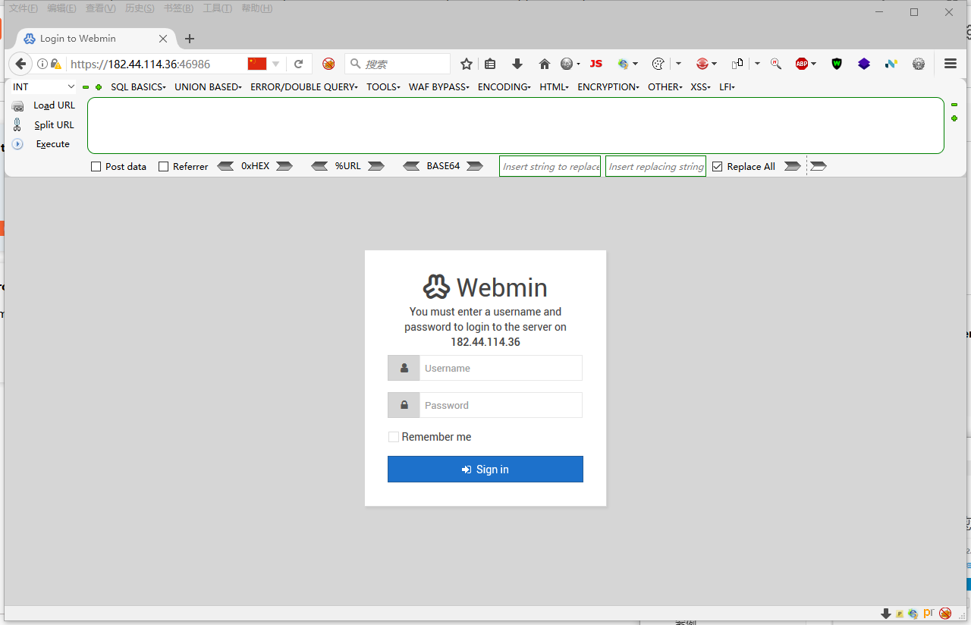Go to the home page icon

click(x=544, y=64)
